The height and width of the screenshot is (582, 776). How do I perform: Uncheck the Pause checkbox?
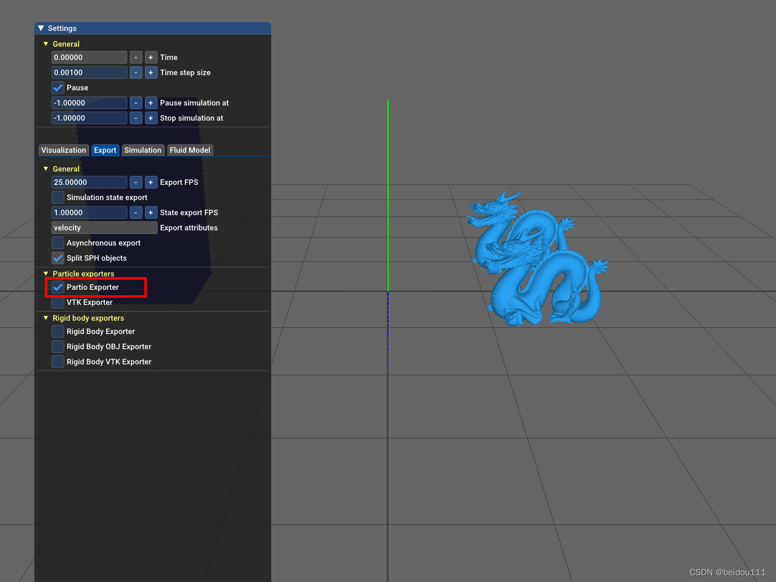58,88
